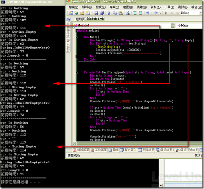Click the End Sub line in the Main procedure
Screen dimensions: 204x189
click(89, 60)
